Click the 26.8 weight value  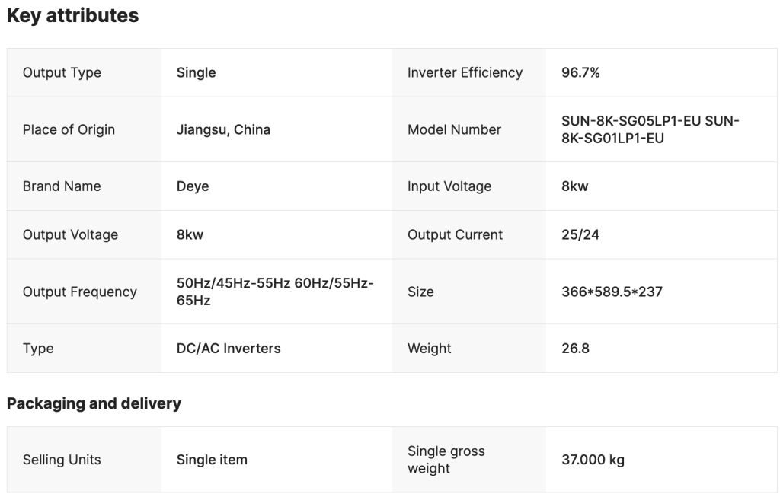[x=575, y=349]
